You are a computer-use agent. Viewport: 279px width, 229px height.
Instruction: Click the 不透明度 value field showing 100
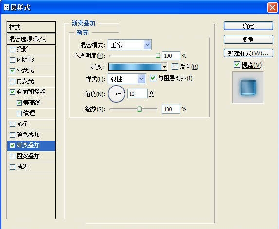[x=171, y=56]
